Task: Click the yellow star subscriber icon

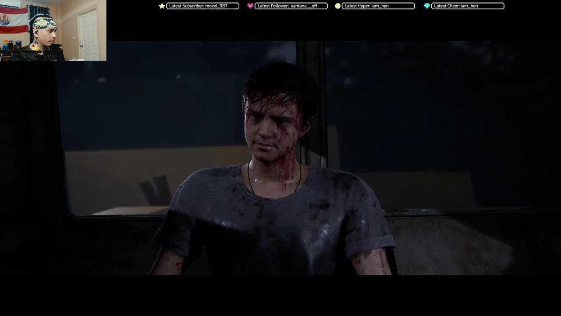Action: pos(162,6)
